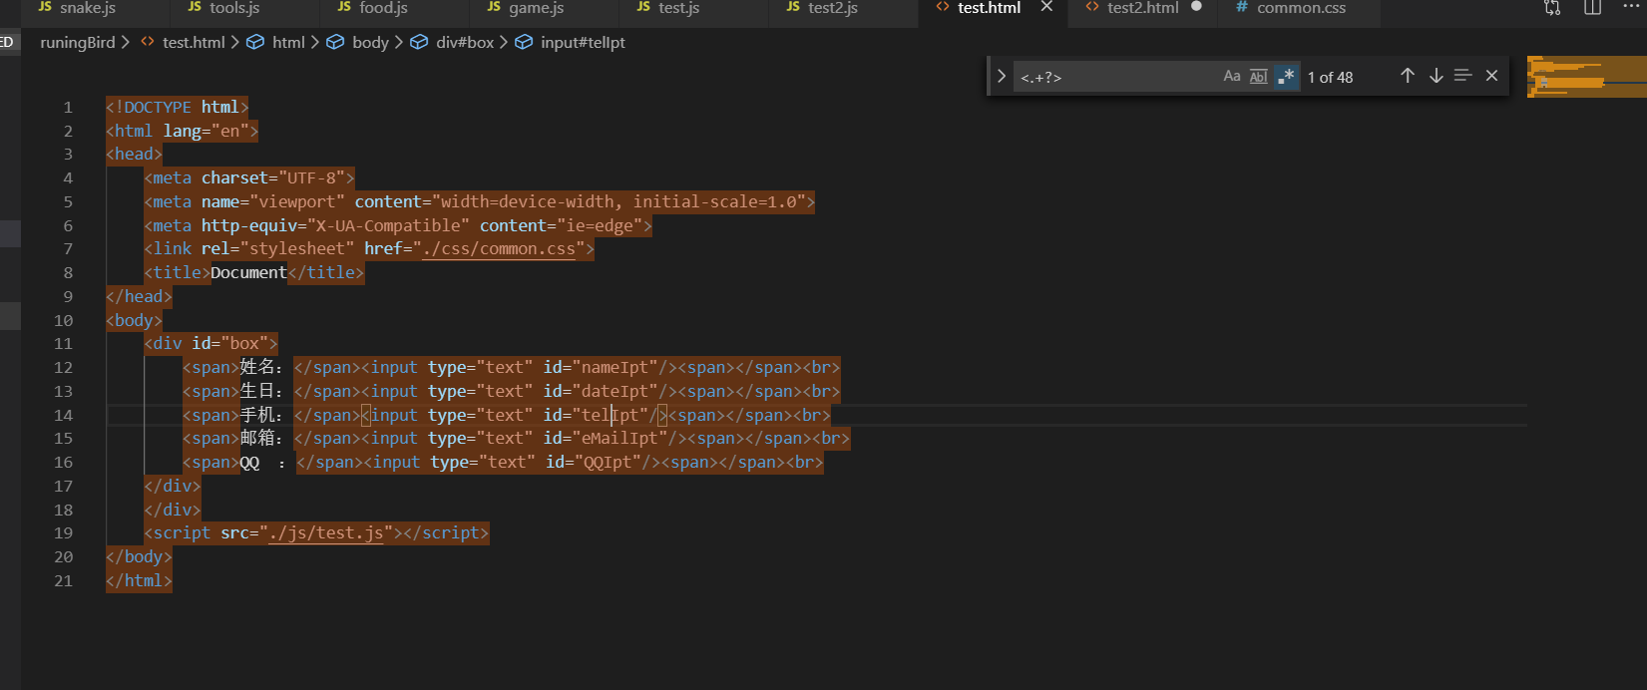Click the unsaved dot on test2.html tab
Image resolution: width=1647 pixels, height=690 pixels.
(x=1196, y=6)
